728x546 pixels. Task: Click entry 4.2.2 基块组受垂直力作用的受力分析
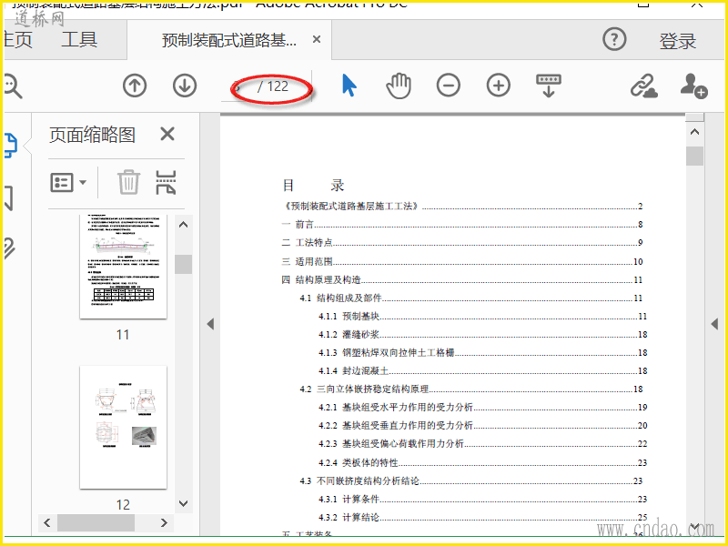click(482, 425)
